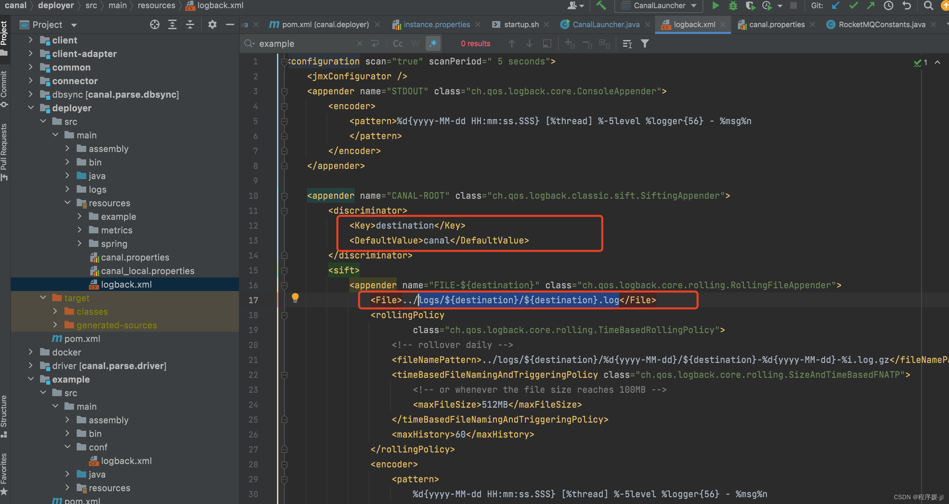Click Select Opened File target icon
Image resolution: width=949 pixels, height=504 pixels.
click(155, 25)
